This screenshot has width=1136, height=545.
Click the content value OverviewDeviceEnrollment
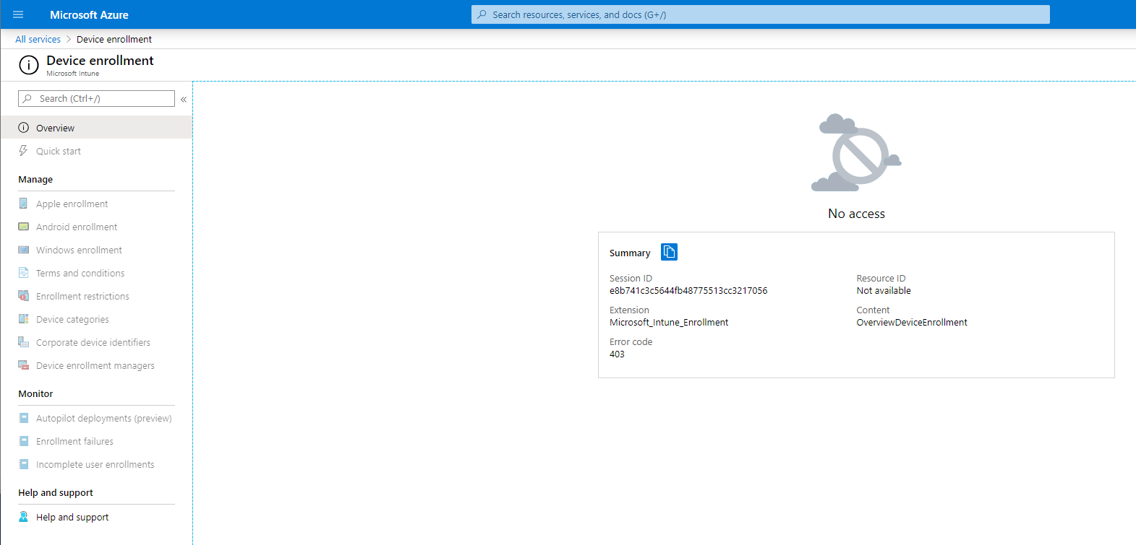912,323
